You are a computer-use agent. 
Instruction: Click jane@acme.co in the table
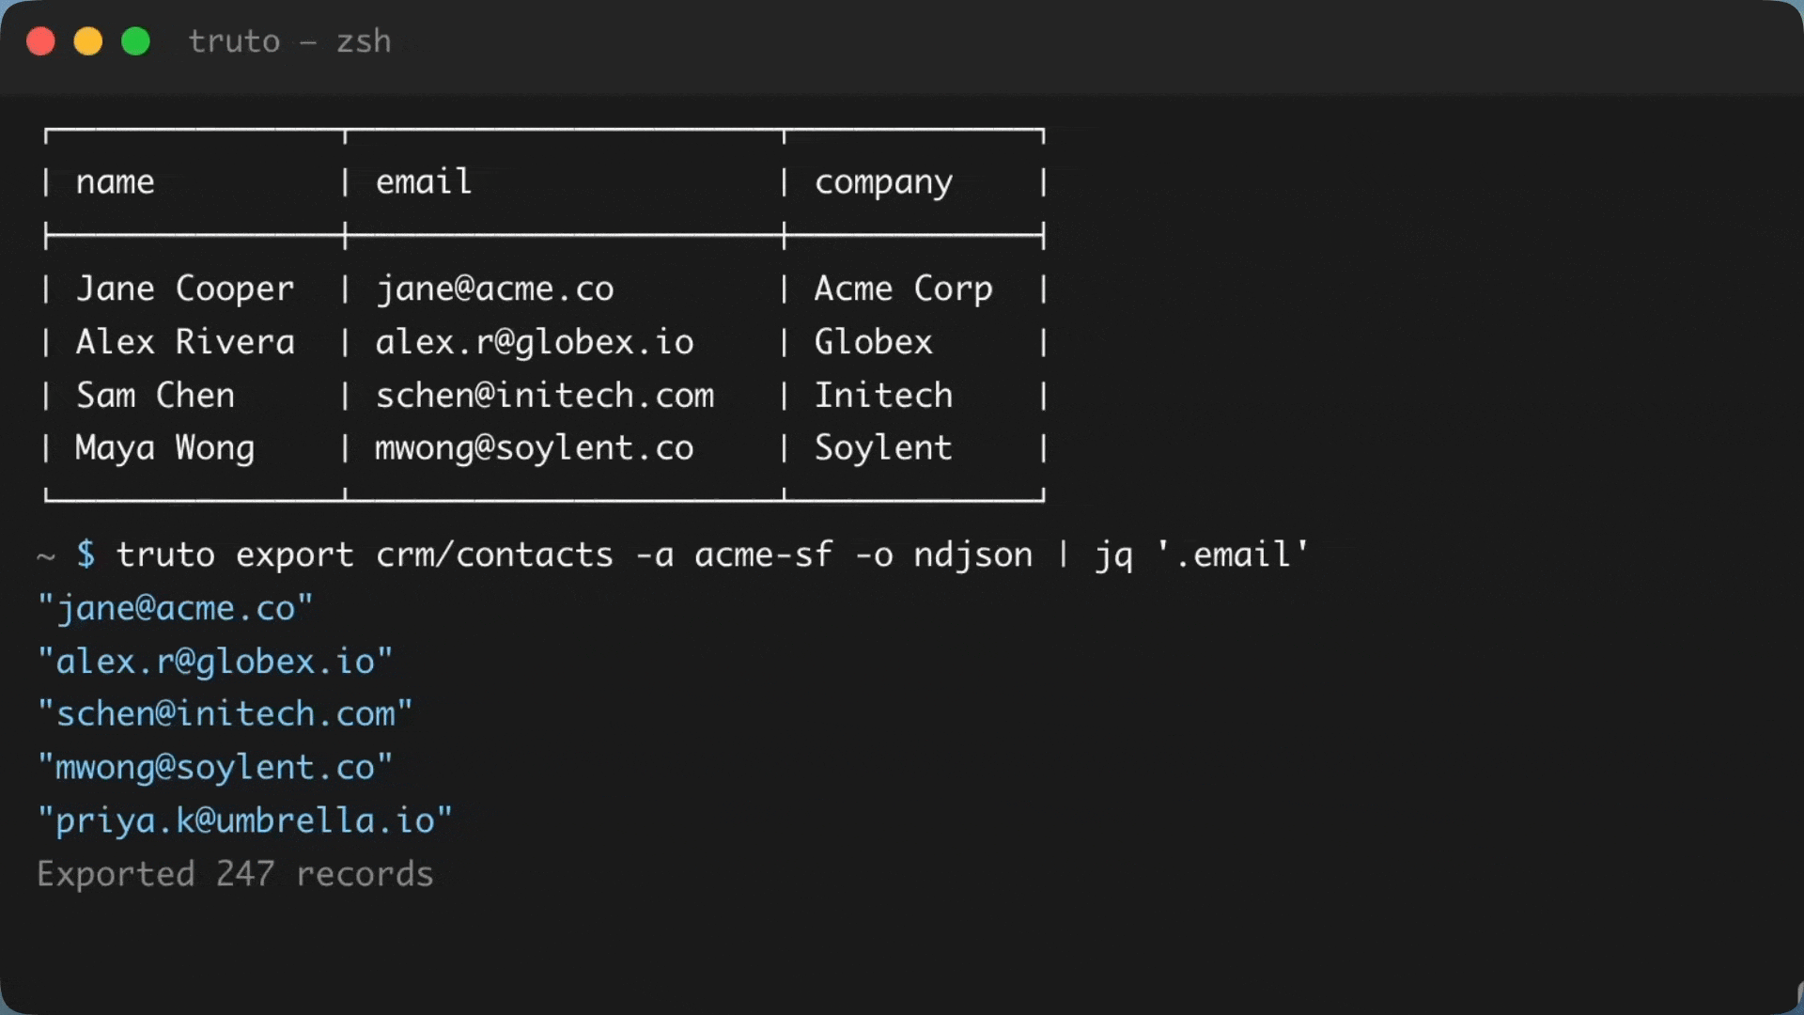(494, 289)
